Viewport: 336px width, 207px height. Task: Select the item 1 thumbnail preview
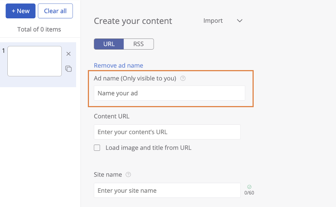click(35, 61)
